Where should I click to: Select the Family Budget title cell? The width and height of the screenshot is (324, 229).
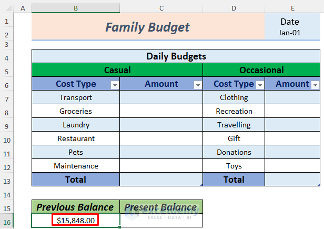[x=148, y=27]
